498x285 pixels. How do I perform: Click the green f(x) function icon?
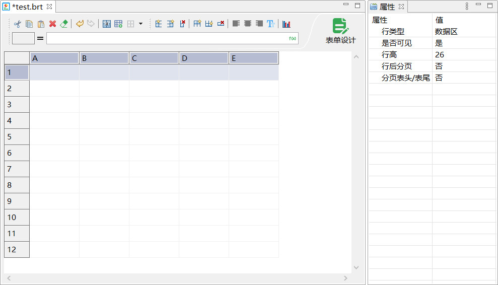pos(293,38)
